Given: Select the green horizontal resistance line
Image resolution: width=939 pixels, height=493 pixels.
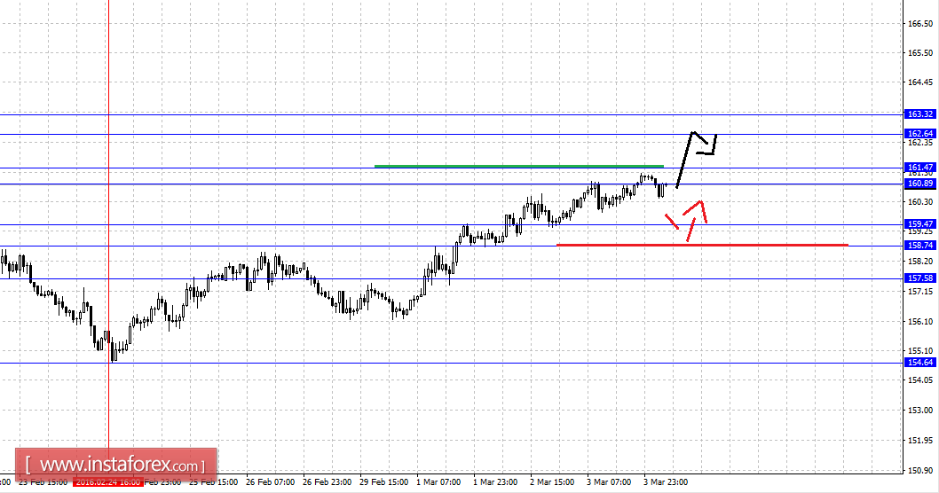Looking at the screenshot, I should 519,166.
